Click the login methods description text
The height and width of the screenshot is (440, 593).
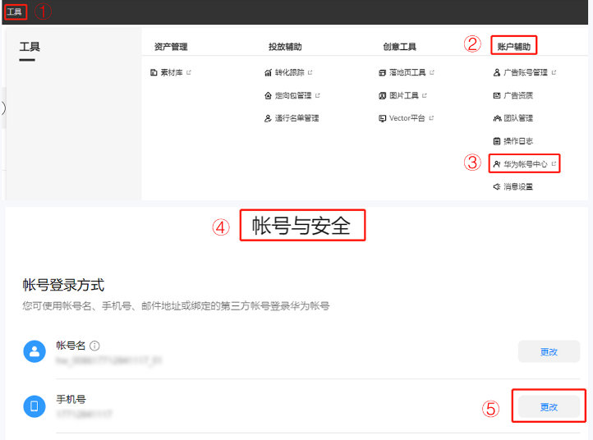[x=176, y=306]
